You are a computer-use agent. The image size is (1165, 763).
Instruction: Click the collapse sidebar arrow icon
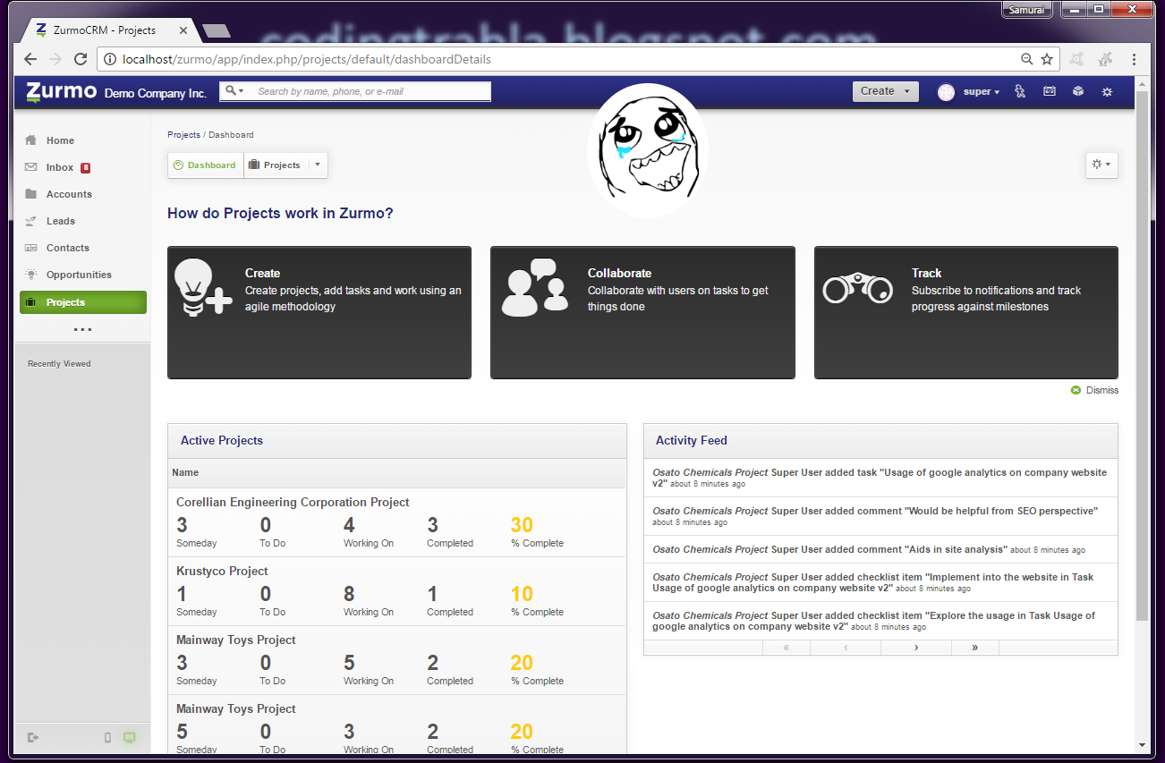click(33, 737)
